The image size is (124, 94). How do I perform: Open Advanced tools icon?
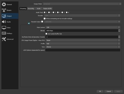4,39
